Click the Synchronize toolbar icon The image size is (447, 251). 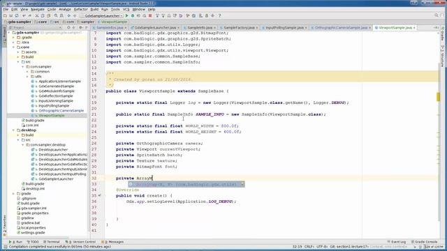(x=17, y=15)
